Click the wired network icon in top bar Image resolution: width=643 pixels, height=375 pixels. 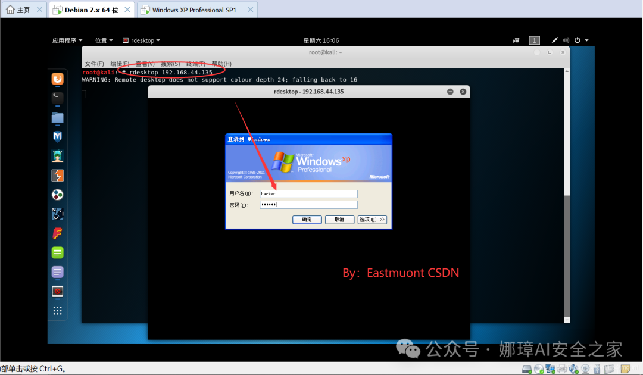554,40
